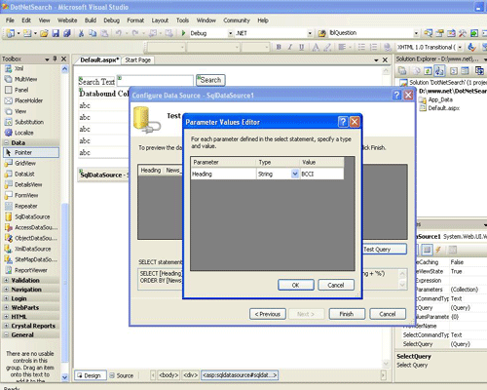Image resolution: width=487 pixels, height=390 pixels.
Task: Click Configure Data Source help icon
Action: [396, 95]
